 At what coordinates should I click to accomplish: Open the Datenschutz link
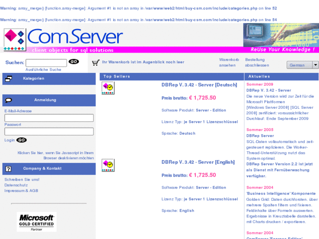pyautogui.click(x=16, y=185)
